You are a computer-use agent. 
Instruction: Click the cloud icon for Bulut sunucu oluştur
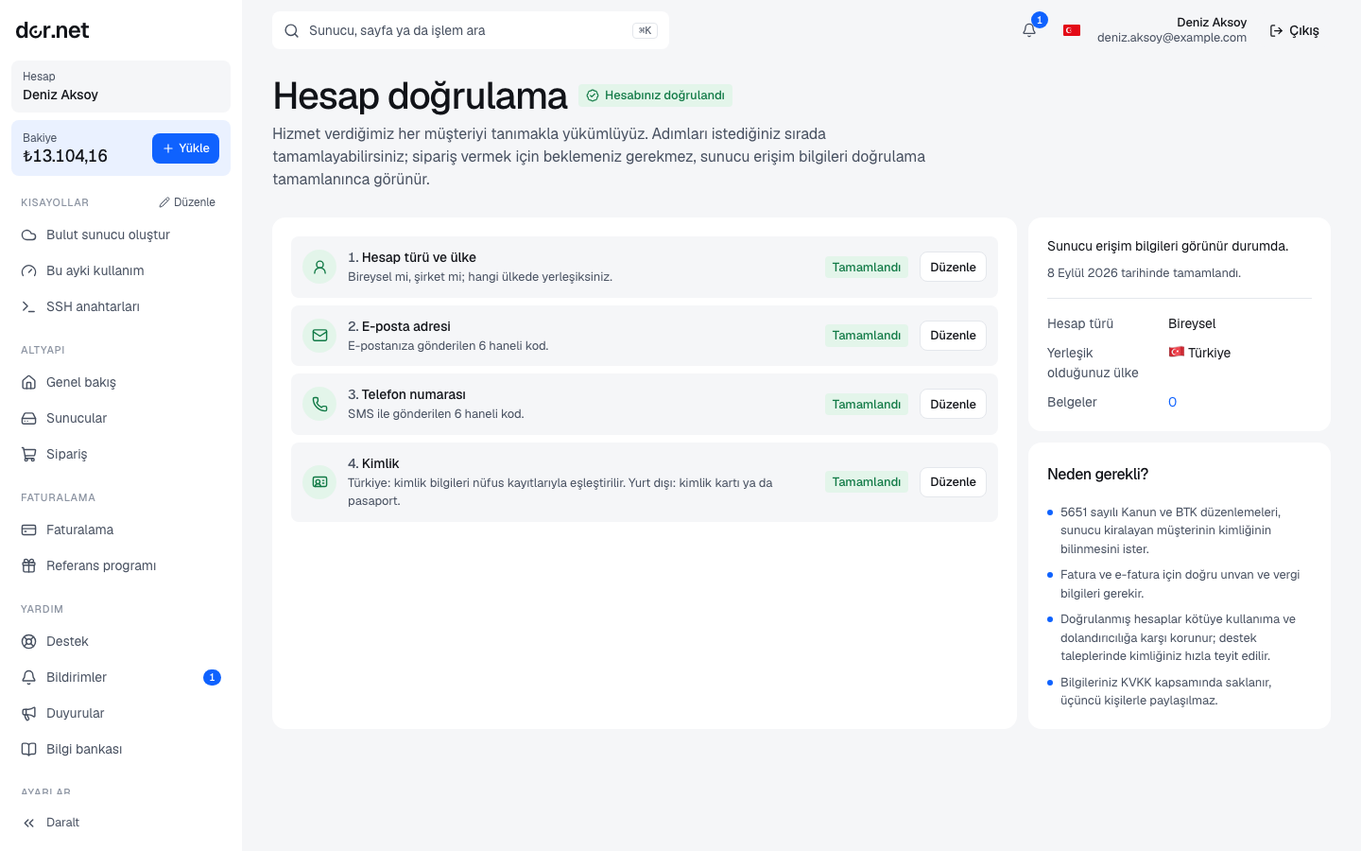tap(29, 234)
